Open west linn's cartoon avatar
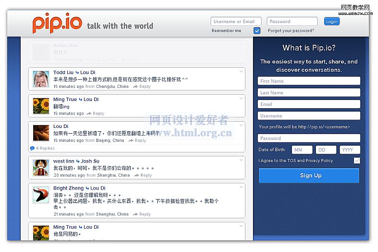 [41, 168]
